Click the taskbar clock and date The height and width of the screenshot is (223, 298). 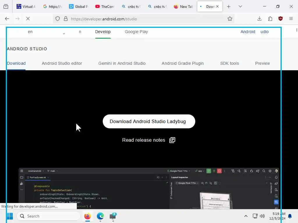(x=277, y=216)
